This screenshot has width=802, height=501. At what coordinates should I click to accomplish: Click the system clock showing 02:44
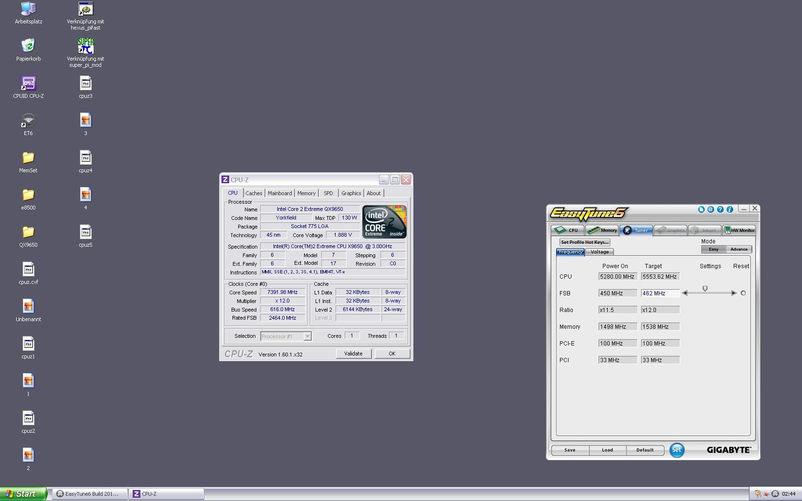(789, 494)
